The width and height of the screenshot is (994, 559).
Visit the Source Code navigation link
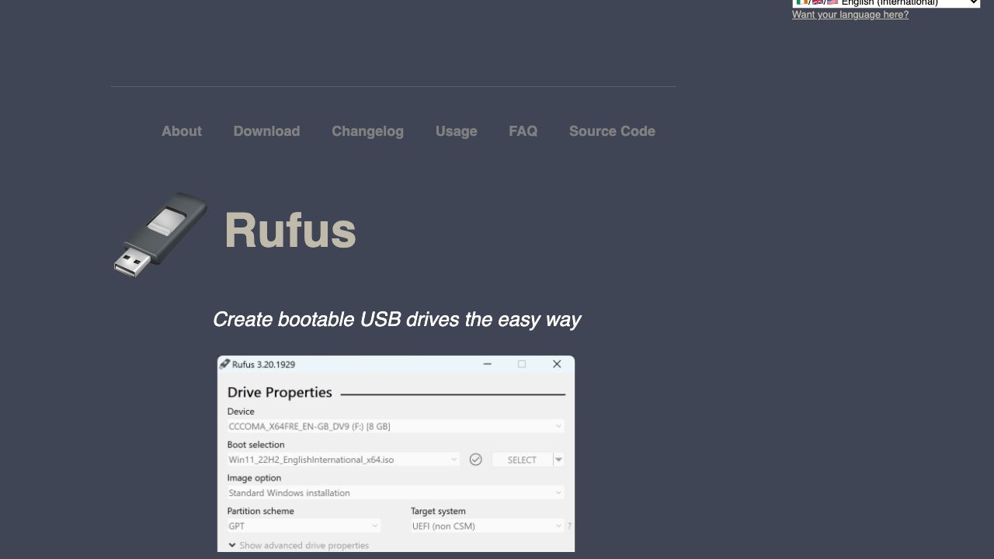coord(612,131)
